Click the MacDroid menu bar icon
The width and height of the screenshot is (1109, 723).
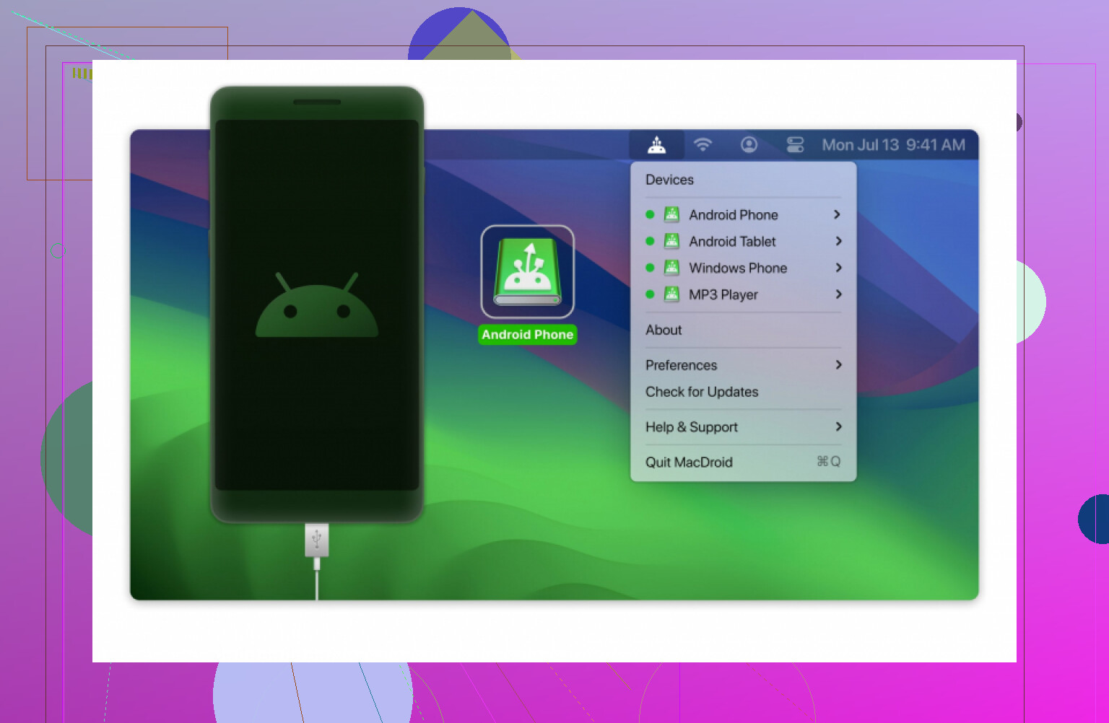656,145
